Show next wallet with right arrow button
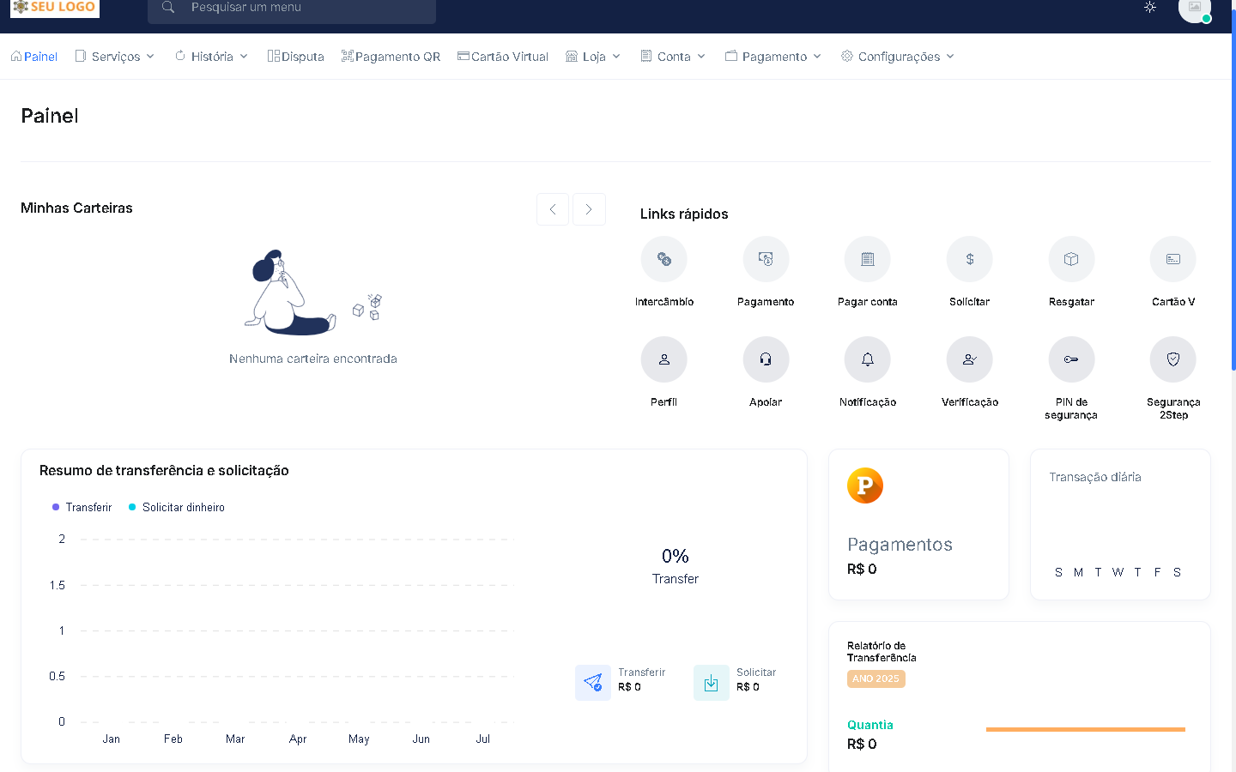The width and height of the screenshot is (1236, 772). pyautogui.click(x=589, y=209)
